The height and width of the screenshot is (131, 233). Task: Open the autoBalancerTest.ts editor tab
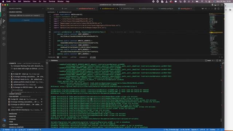point(86,9)
